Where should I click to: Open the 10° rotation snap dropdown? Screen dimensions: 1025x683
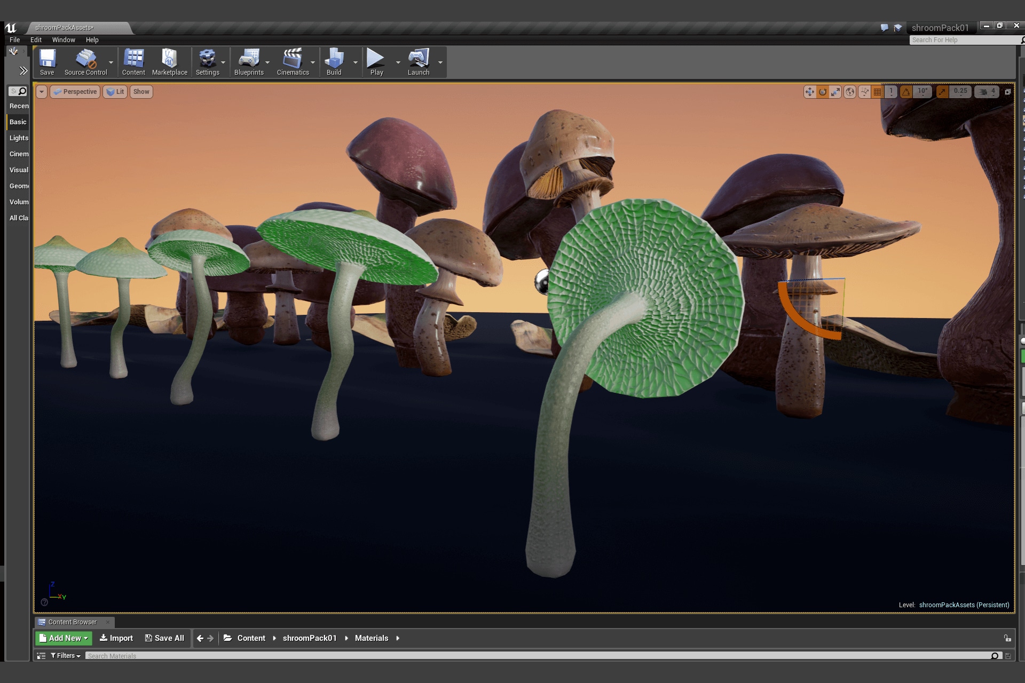923,91
